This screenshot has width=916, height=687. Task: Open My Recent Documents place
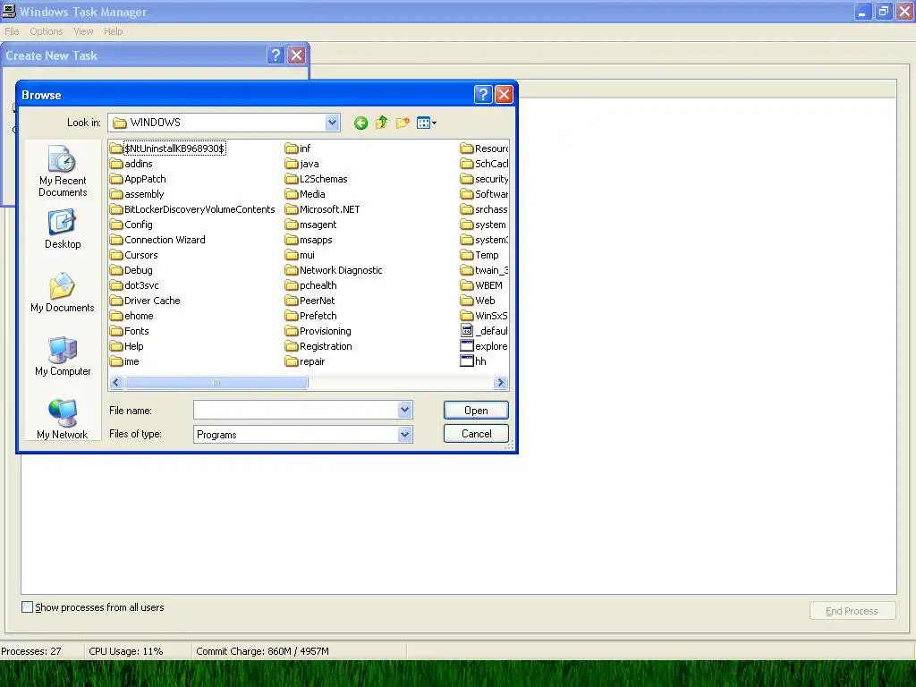click(63, 171)
